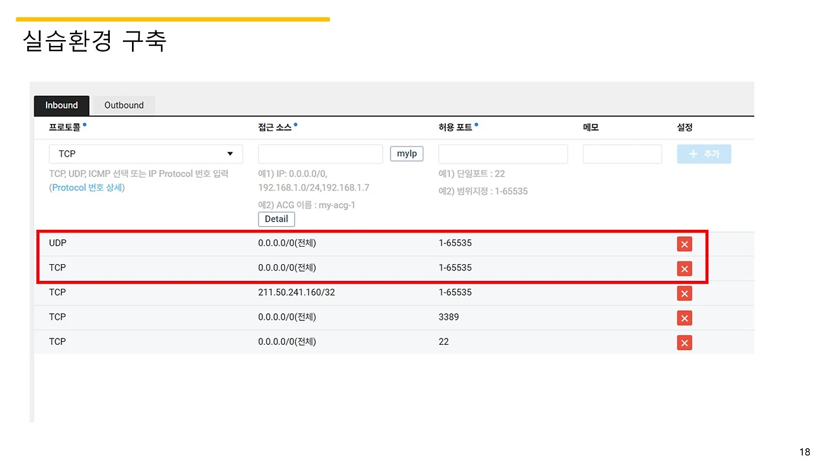Click the 접근 소스 column header

pyautogui.click(x=275, y=128)
